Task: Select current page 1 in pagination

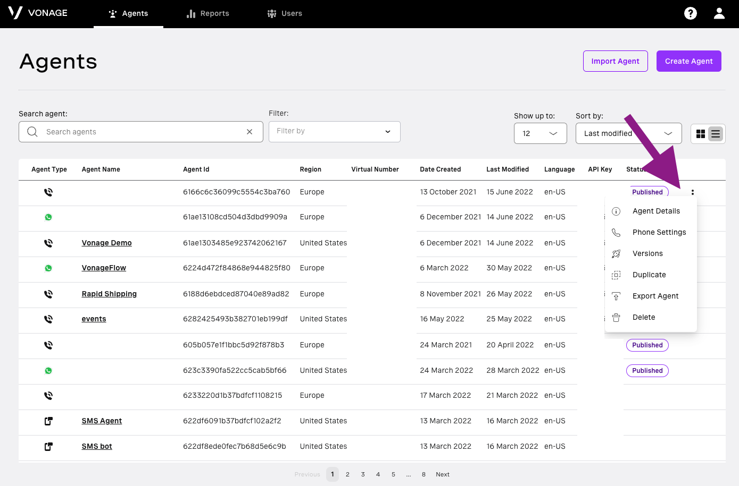Action: [333, 474]
